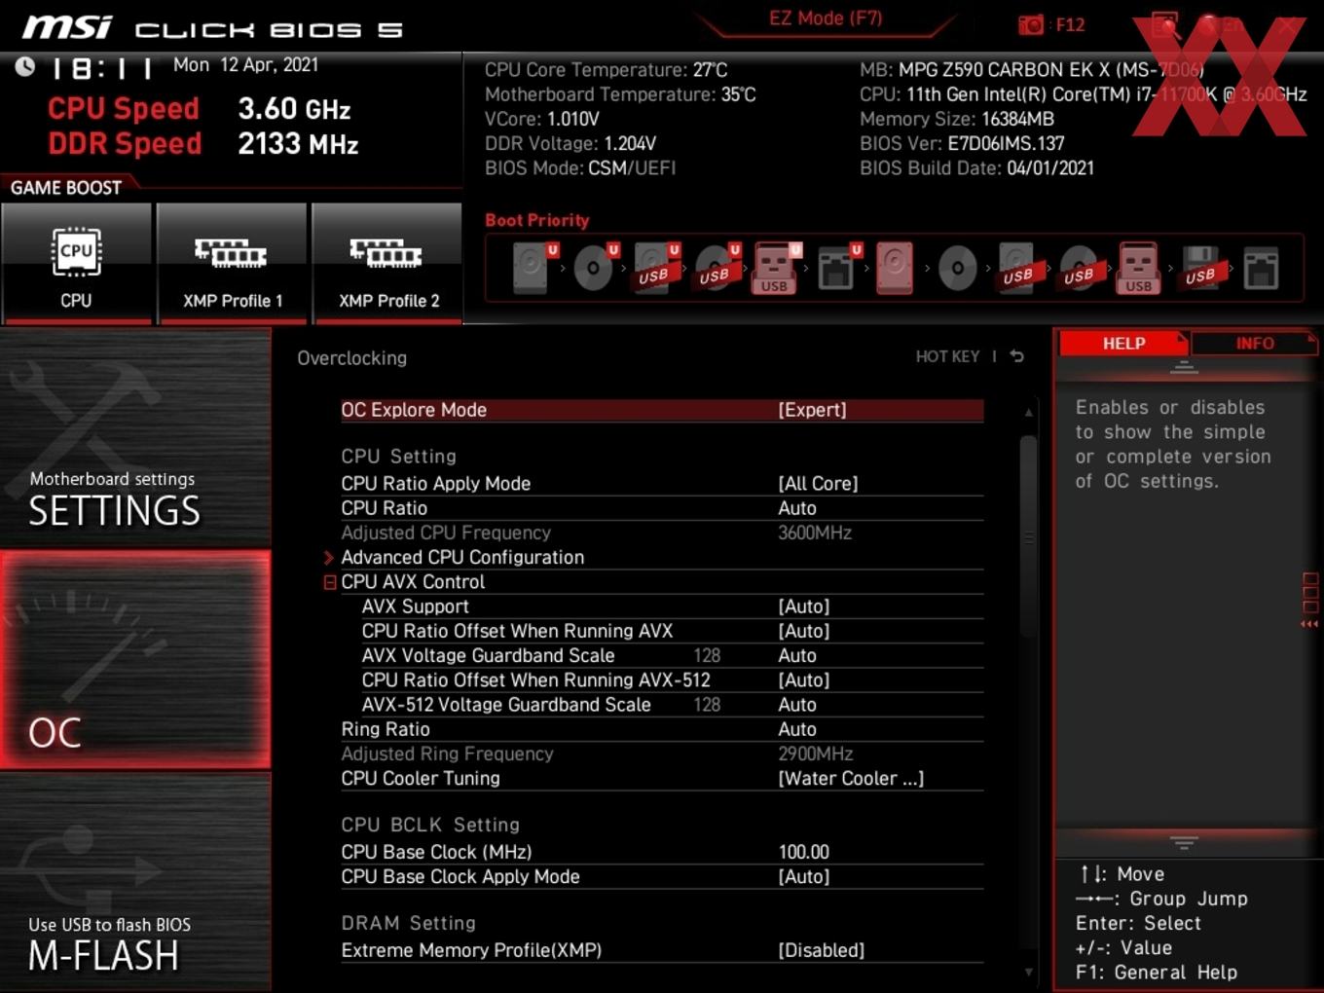
Task: Select the CPU Ratio Auto value field
Action: coord(797,508)
